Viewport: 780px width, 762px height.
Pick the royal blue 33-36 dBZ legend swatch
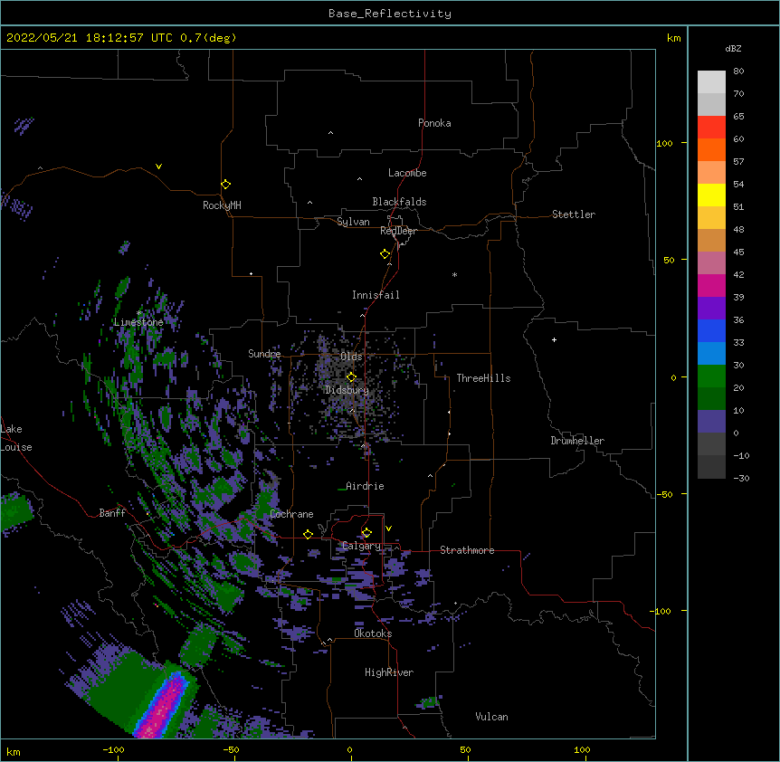click(x=711, y=330)
